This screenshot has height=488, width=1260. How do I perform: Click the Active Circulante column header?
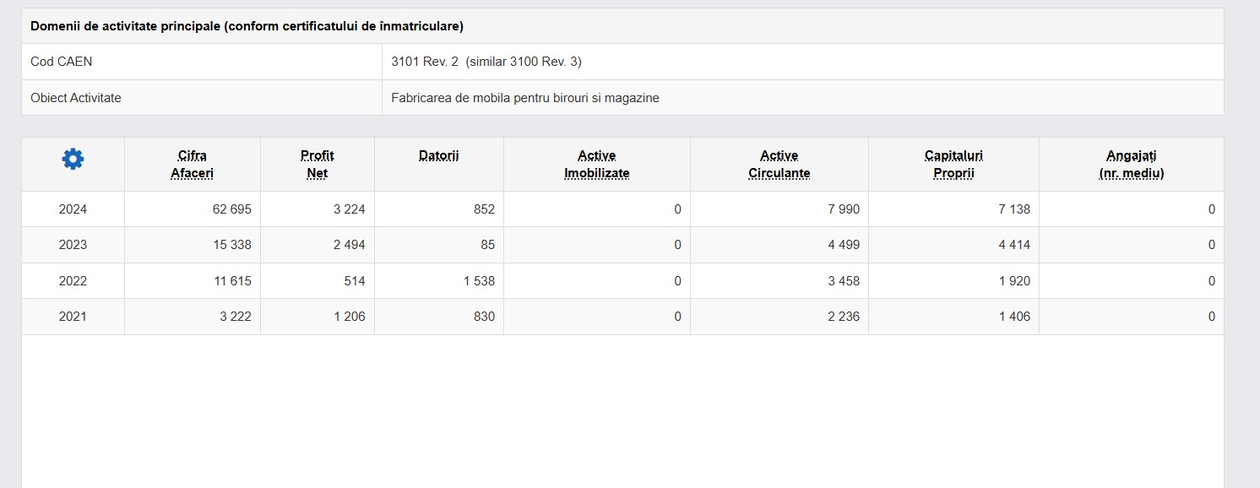click(x=779, y=165)
